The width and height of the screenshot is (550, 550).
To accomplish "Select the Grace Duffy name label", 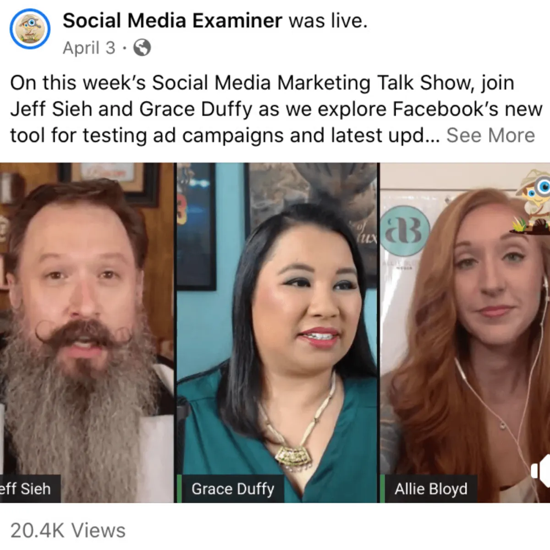I will point(233,489).
